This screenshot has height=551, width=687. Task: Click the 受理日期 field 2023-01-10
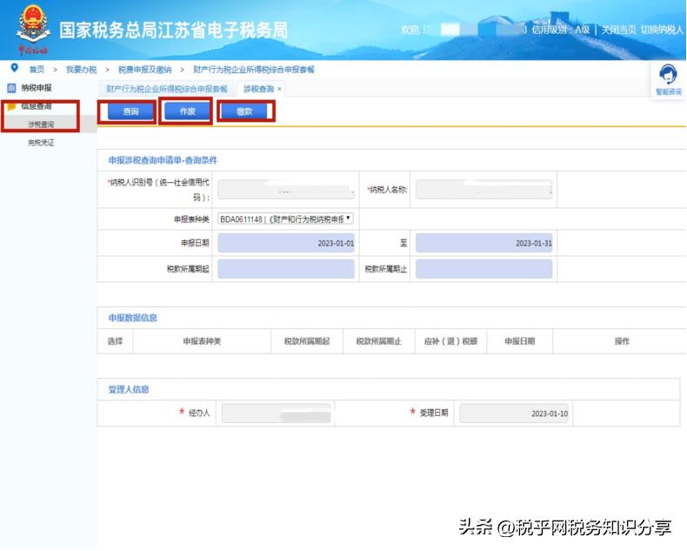coord(513,413)
